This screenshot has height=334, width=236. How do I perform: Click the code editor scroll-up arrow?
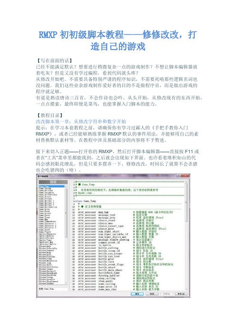coord(186,182)
